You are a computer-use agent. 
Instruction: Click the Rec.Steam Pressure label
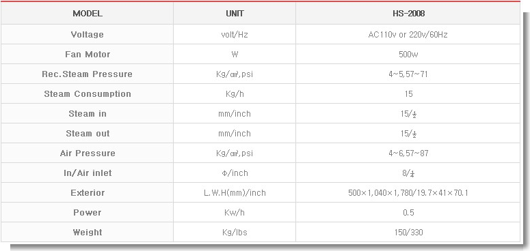88,74
